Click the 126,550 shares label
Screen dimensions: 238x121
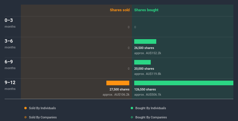click(145, 89)
